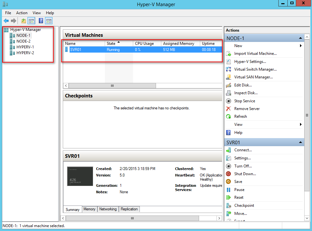Click the Help icon in Actions pane

[228, 133]
